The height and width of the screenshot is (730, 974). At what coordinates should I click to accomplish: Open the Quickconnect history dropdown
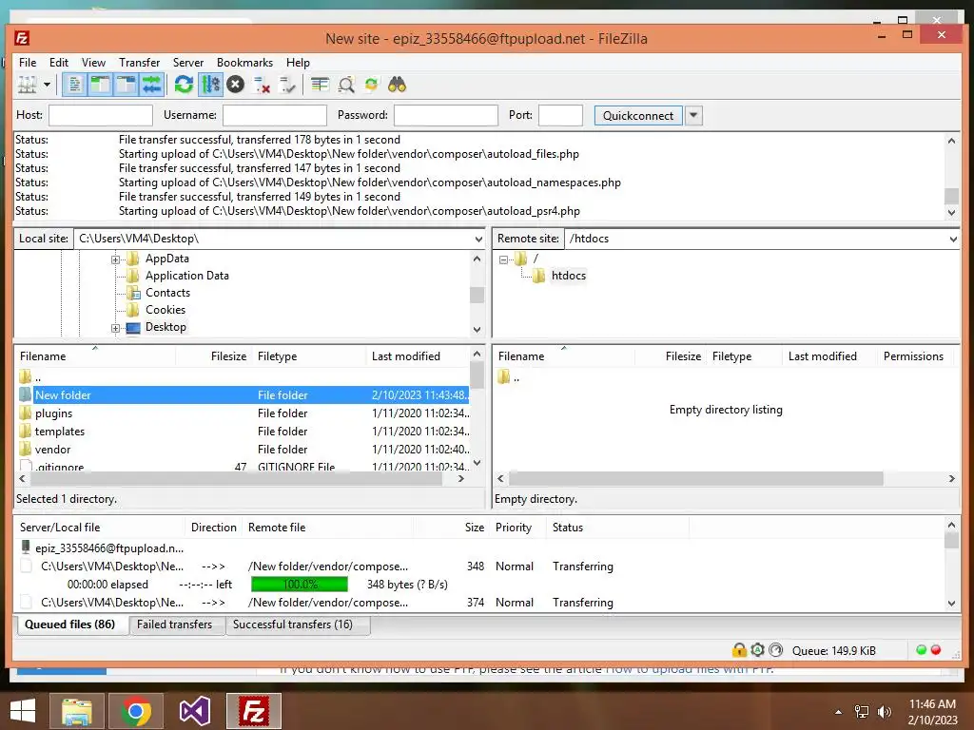[x=693, y=115]
